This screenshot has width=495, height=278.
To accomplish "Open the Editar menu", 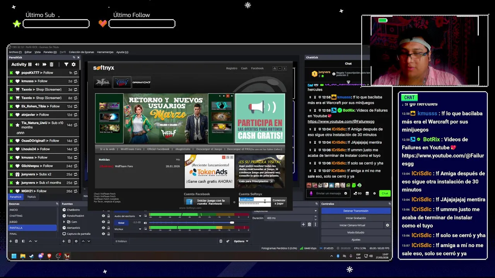I will [28, 52].
